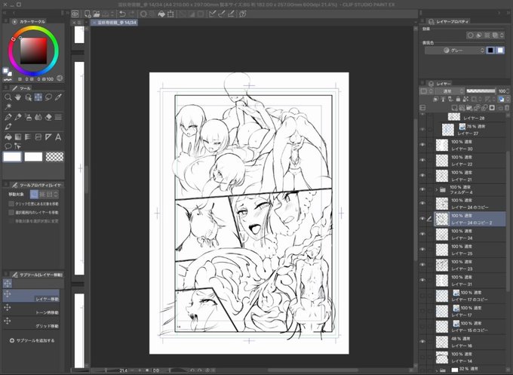
Task: Select the Frame border tool
Action: tap(38, 137)
